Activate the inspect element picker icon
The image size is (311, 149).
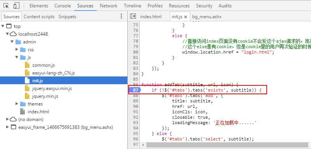(6, 6)
